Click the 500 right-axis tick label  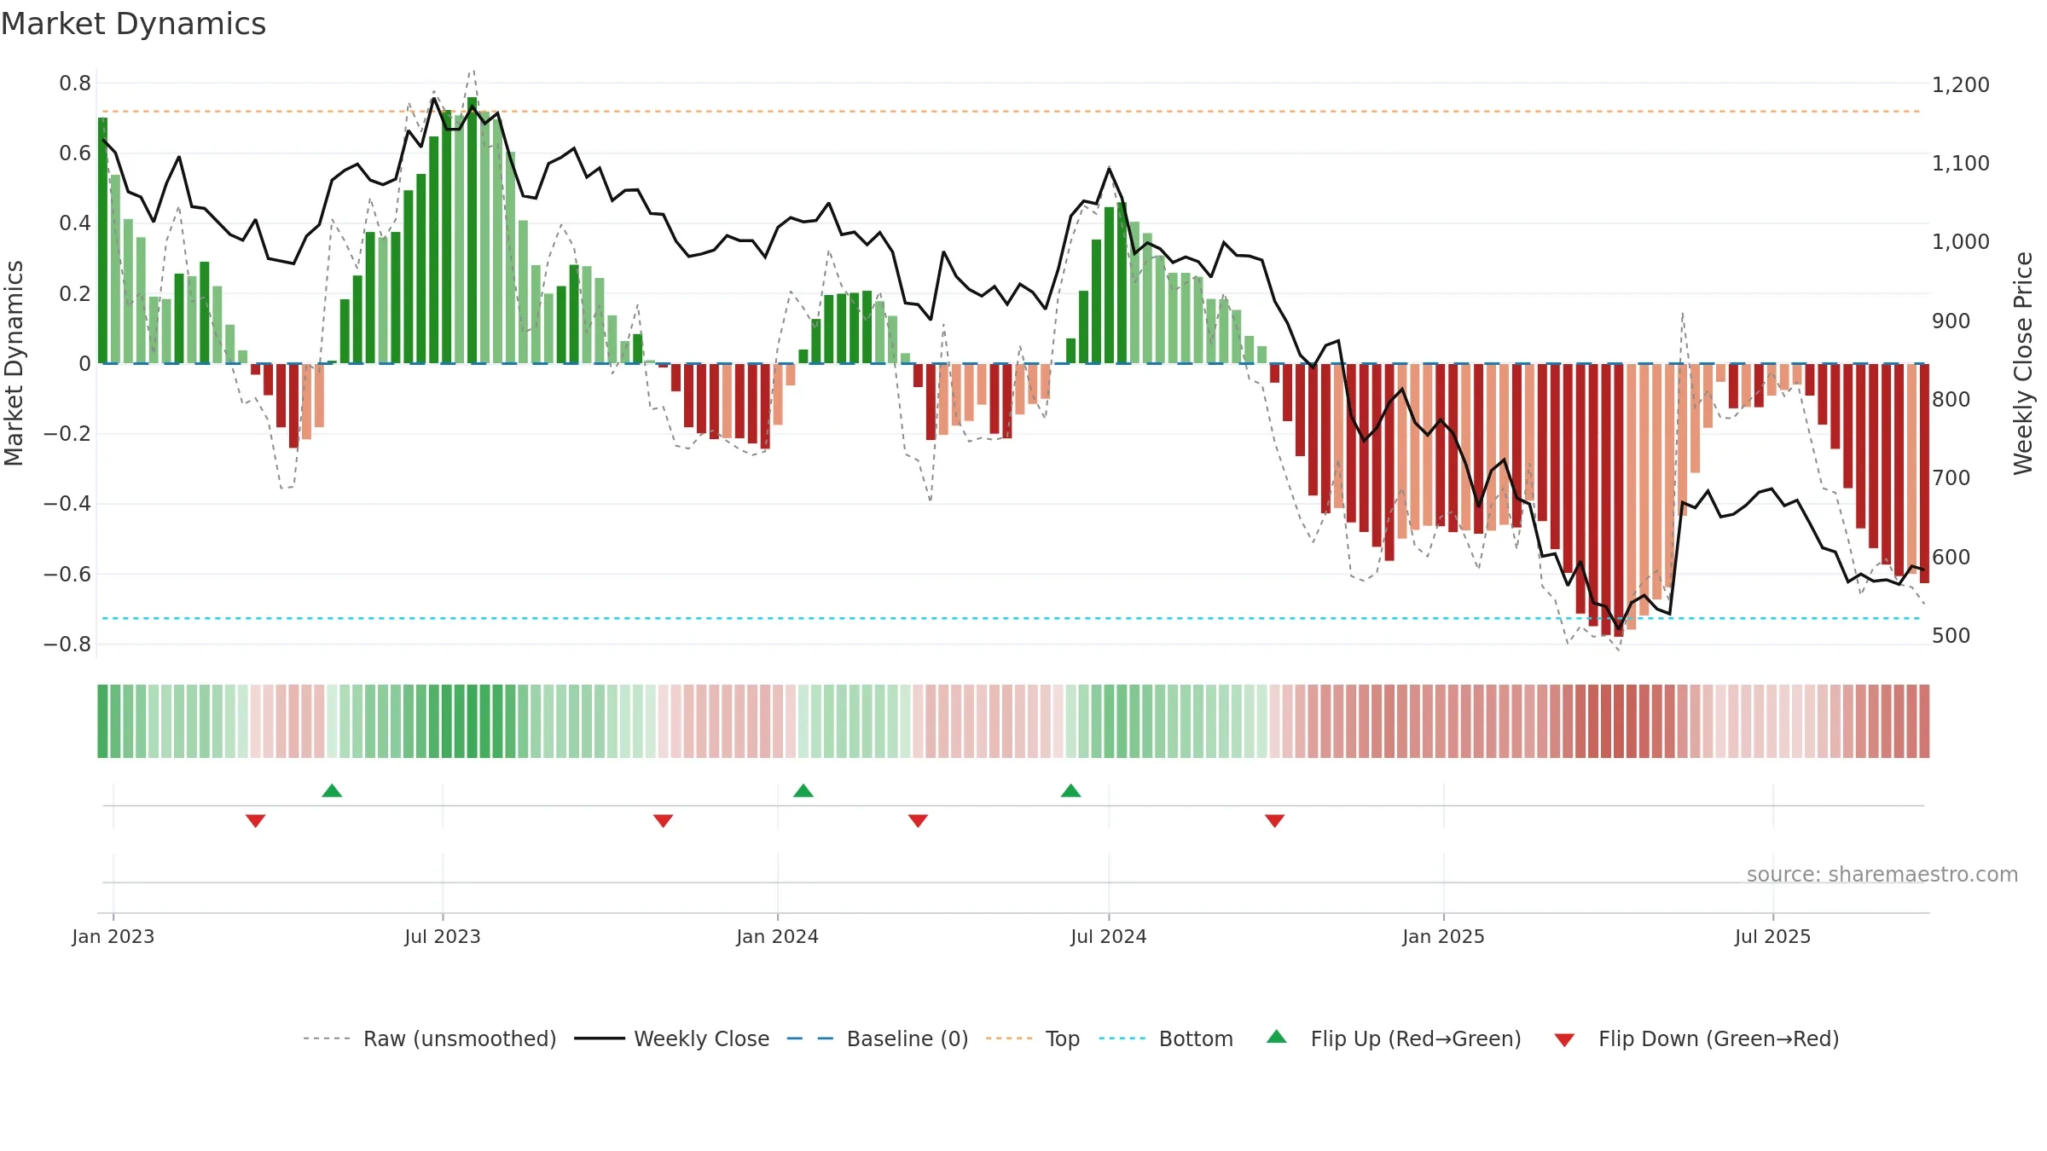point(1951,635)
